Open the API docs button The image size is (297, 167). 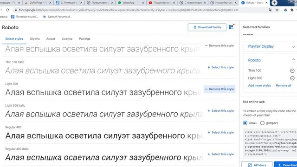point(257,165)
